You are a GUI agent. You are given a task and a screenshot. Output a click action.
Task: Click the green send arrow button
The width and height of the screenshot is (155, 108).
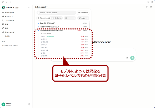132,58
